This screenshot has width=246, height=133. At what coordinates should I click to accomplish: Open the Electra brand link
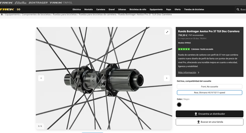[x=20, y=3]
